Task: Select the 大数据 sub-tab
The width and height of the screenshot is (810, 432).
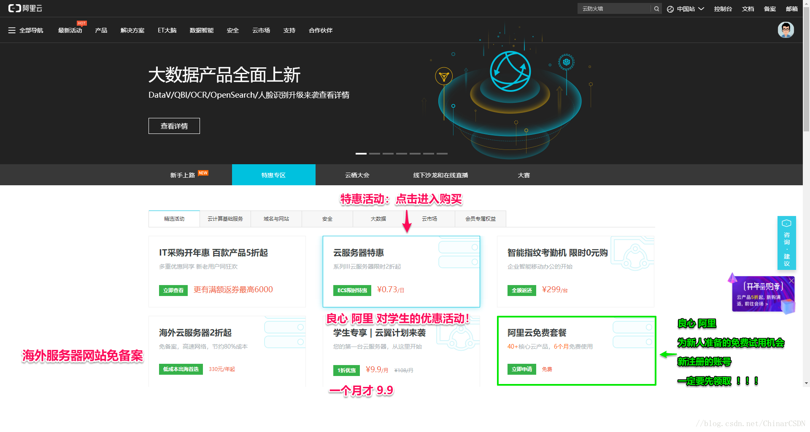Action: pos(378,219)
